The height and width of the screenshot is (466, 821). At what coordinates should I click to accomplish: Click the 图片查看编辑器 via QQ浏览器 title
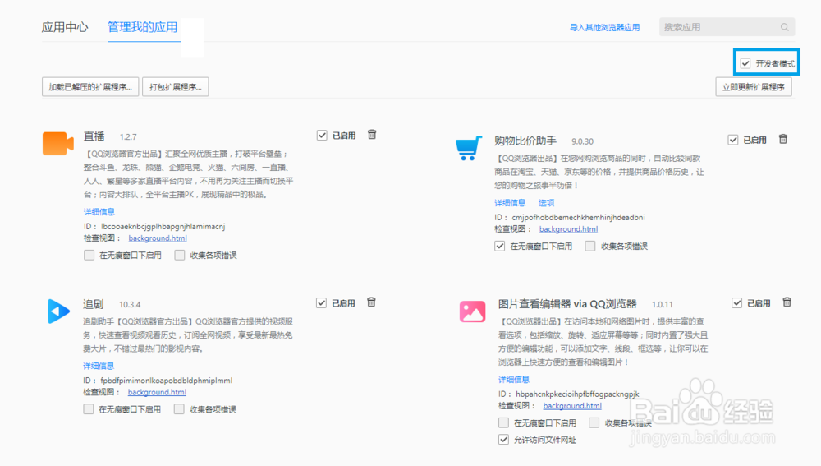(567, 304)
